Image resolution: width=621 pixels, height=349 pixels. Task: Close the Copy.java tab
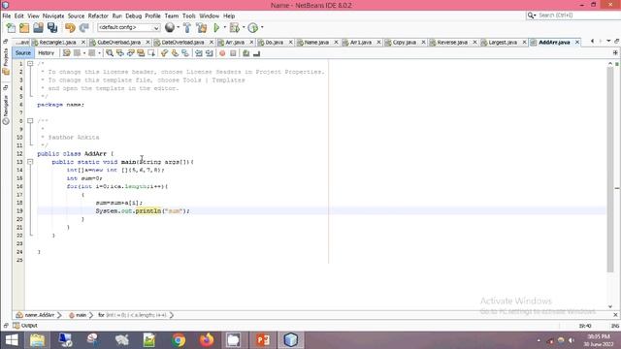423,43
